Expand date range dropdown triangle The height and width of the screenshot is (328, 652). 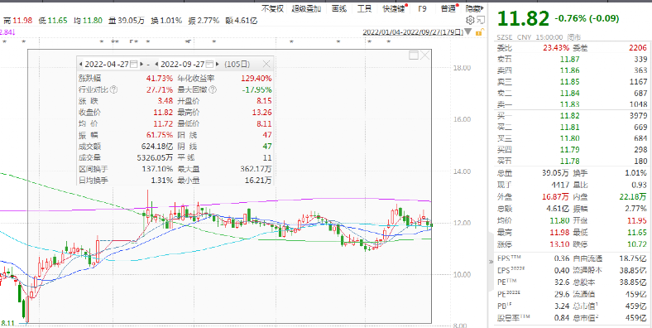[467, 31]
